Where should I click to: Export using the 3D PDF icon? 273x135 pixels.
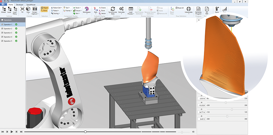tap(207, 11)
